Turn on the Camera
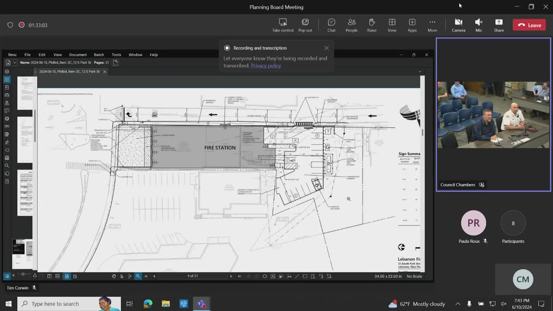The width and height of the screenshot is (553, 311). click(458, 25)
